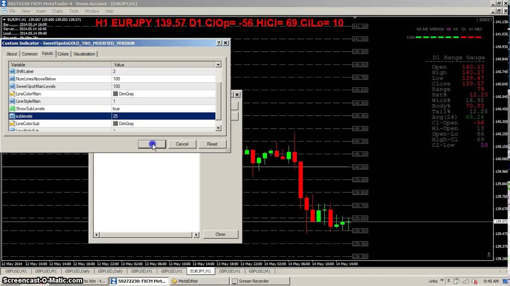Click the LineColorSub color-type icon

click(12, 124)
